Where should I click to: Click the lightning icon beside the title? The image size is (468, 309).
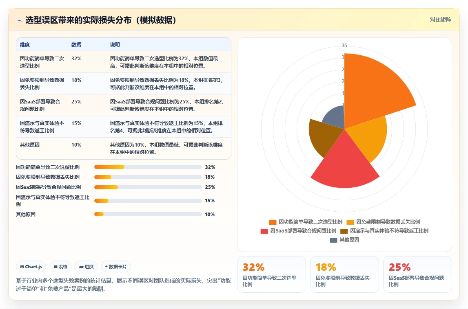(20, 20)
